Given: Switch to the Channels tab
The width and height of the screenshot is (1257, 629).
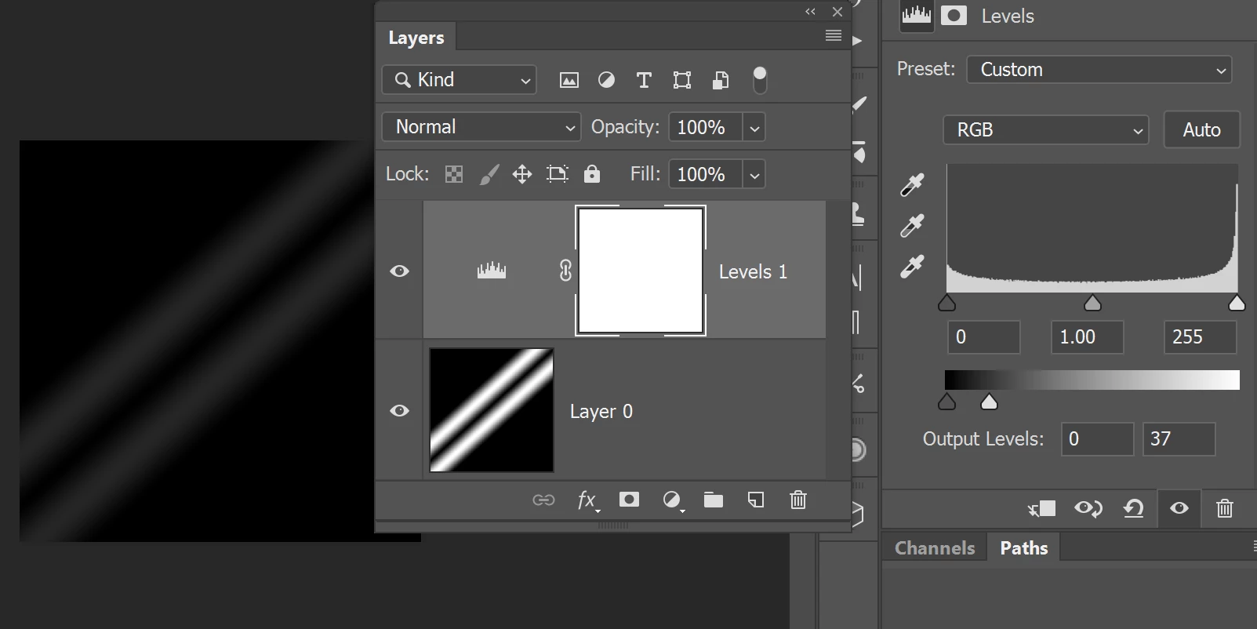Looking at the screenshot, I should point(935,548).
